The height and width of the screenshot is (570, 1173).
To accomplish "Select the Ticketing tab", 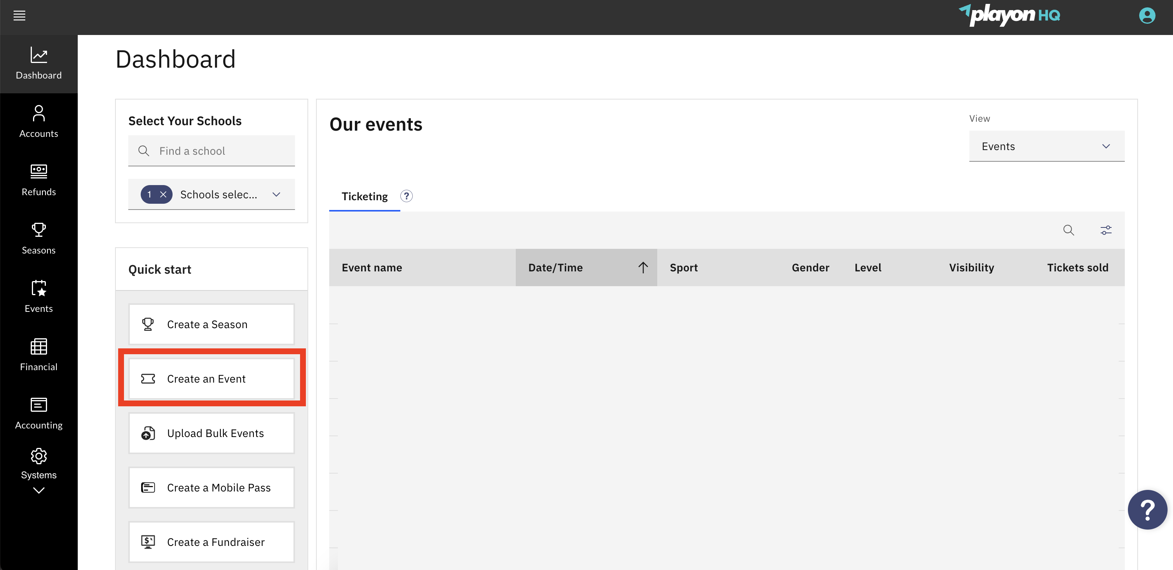I will coord(364,196).
